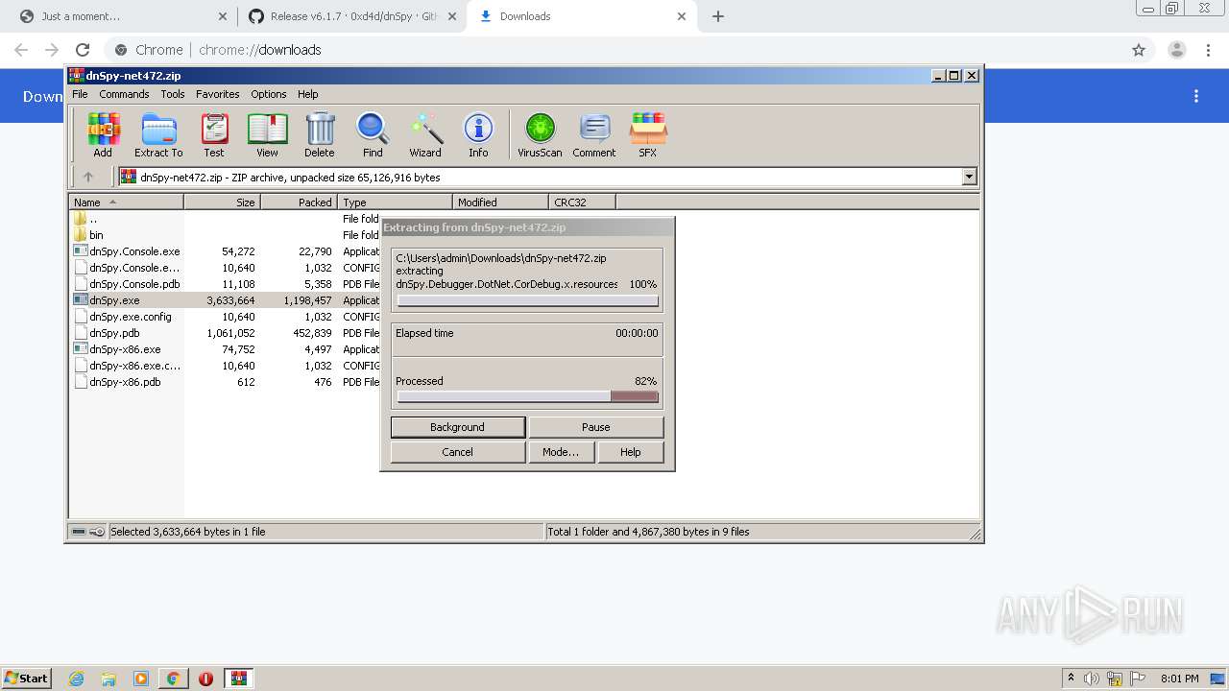
Task: Select dnSpy-x86.pdb file
Action: point(127,382)
